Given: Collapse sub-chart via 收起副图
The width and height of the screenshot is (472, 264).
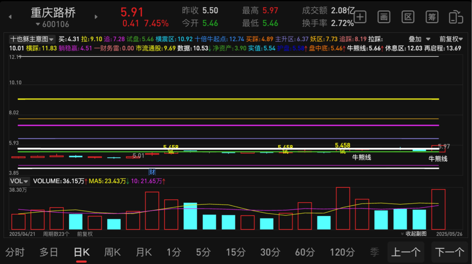Looking at the screenshot, I should coord(414,234).
